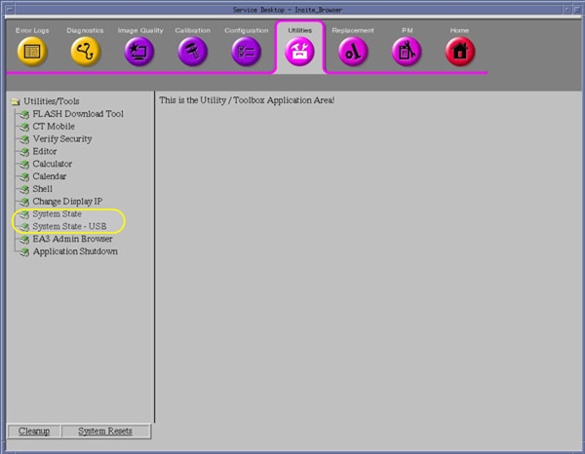Open the PM maintenance icon
The width and height of the screenshot is (585, 454).
[x=407, y=52]
